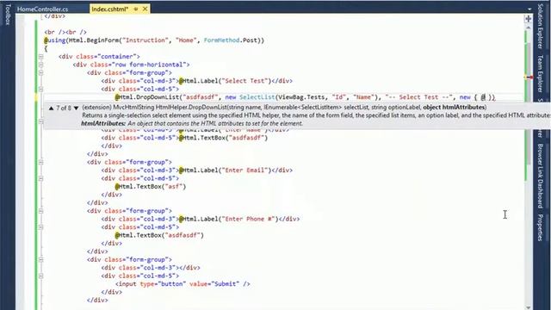Click the "Instruction" string in BeginForm
This screenshot has height=310, width=551.
(145, 40)
